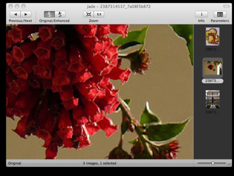Click the 'Original/Enhanced' toolbar label
234x176 pixels.
coord(54,21)
